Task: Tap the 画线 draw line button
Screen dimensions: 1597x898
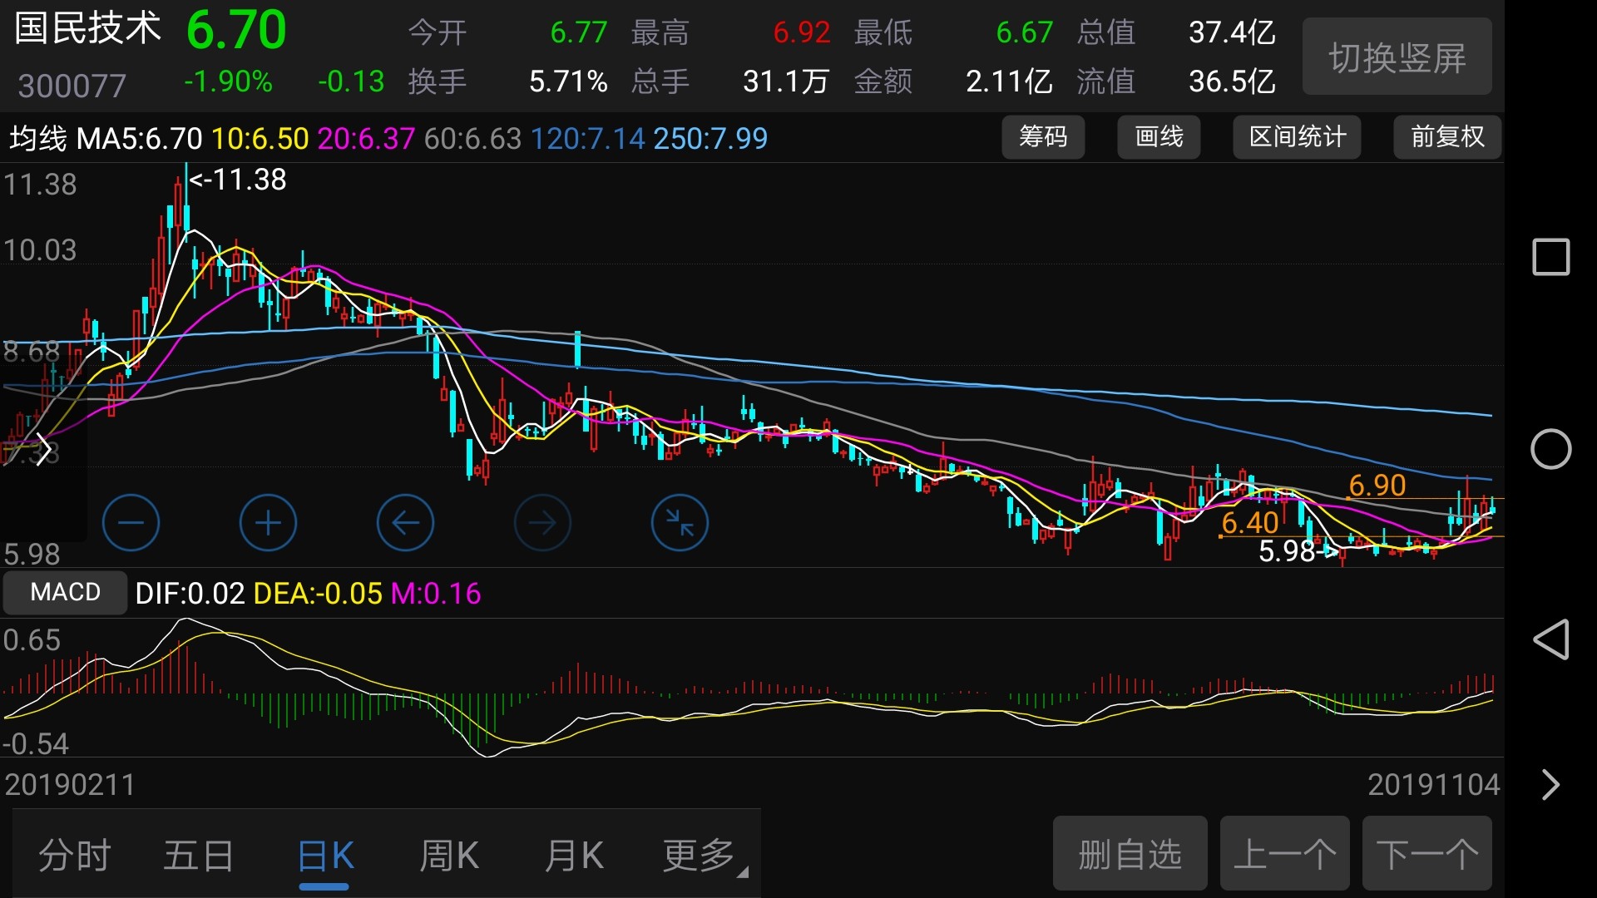Action: point(1159,136)
